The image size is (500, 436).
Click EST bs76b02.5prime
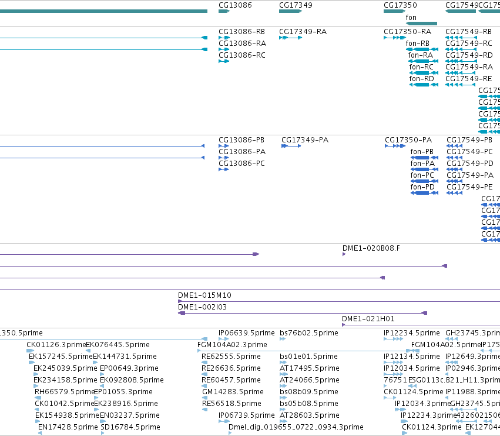(x=309, y=333)
